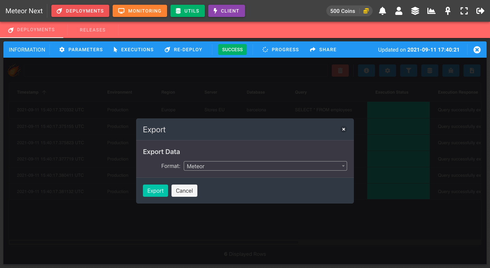Click timestamp 2021-09-11 15:40:17.377719 UTC cell

click(50, 159)
